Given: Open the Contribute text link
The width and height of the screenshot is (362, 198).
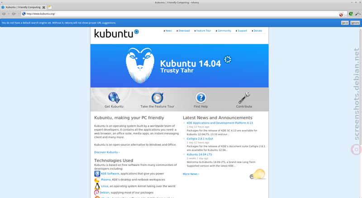Looking at the screenshot, I should coord(244,106).
